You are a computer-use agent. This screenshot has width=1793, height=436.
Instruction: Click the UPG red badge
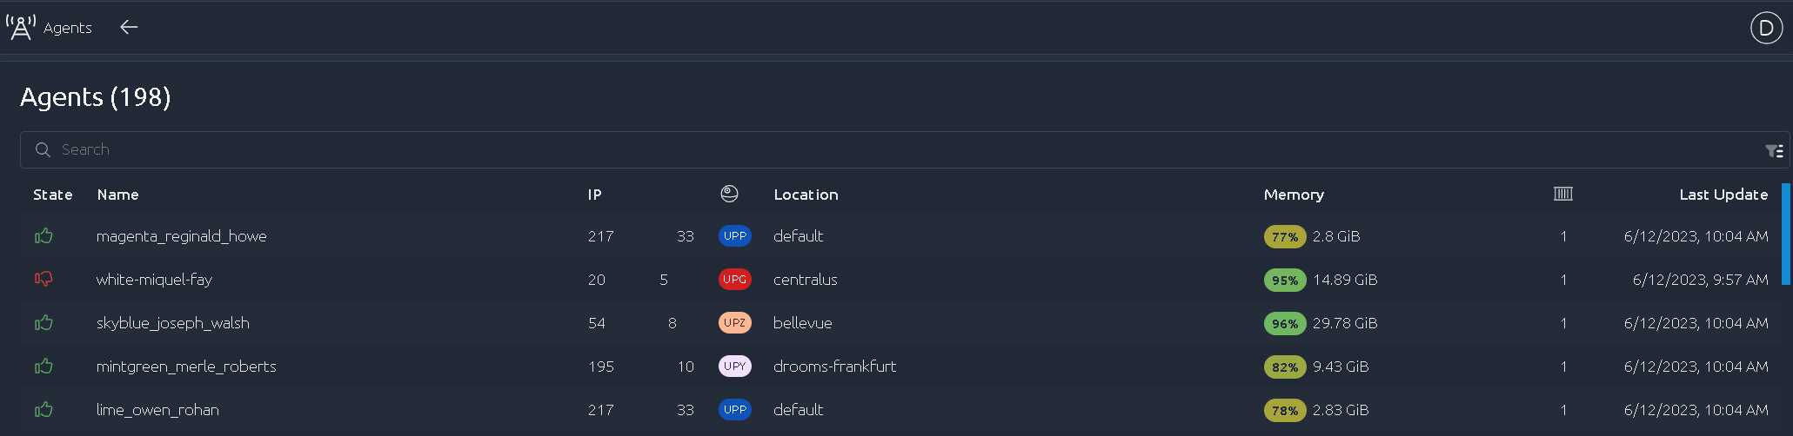[x=734, y=279]
